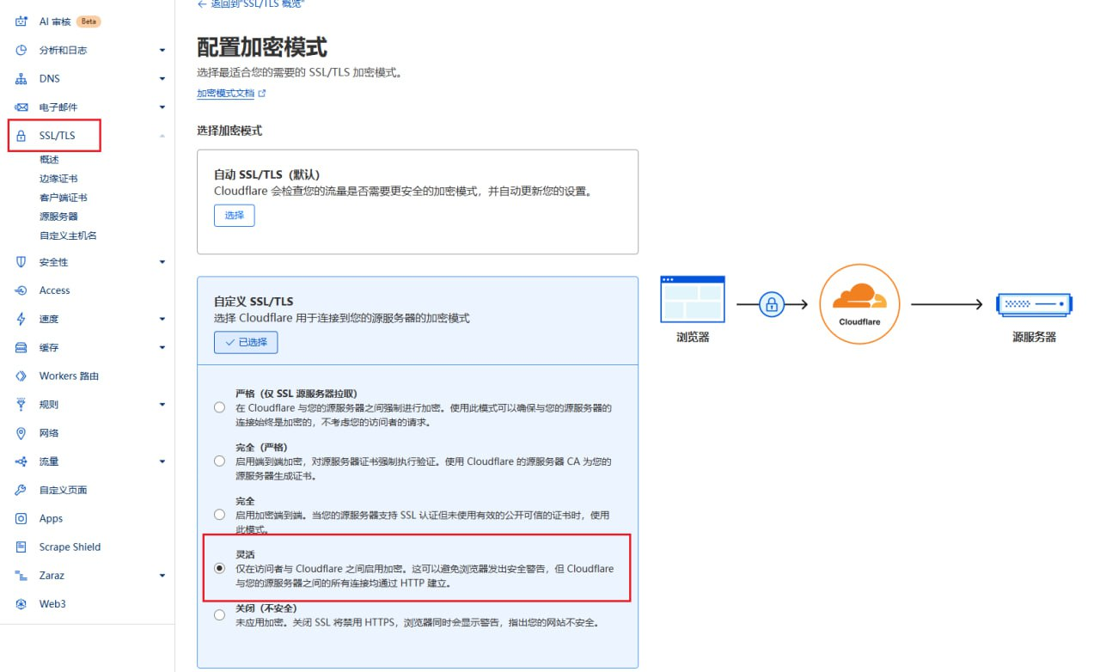Click the Access sidebar icon
This screenshot has height=672, width=1100.
(x=21, y=290)
